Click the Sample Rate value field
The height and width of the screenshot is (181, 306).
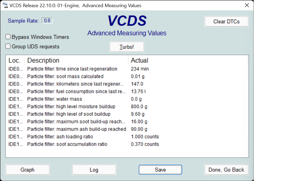[x=47, y=21]
